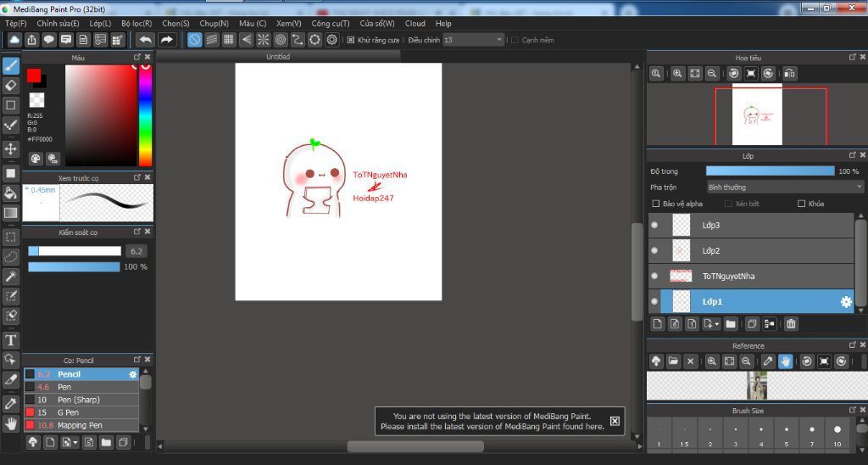The image size is (868, 465).
Task: Click the rainbow hue slider strip
Action: (145, 115)
